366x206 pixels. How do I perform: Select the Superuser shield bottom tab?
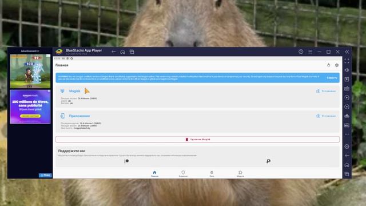(x=183, y=174)
